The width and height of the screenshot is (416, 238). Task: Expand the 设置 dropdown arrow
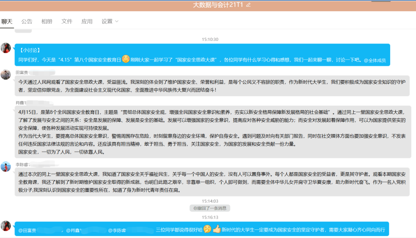[117, 22]
